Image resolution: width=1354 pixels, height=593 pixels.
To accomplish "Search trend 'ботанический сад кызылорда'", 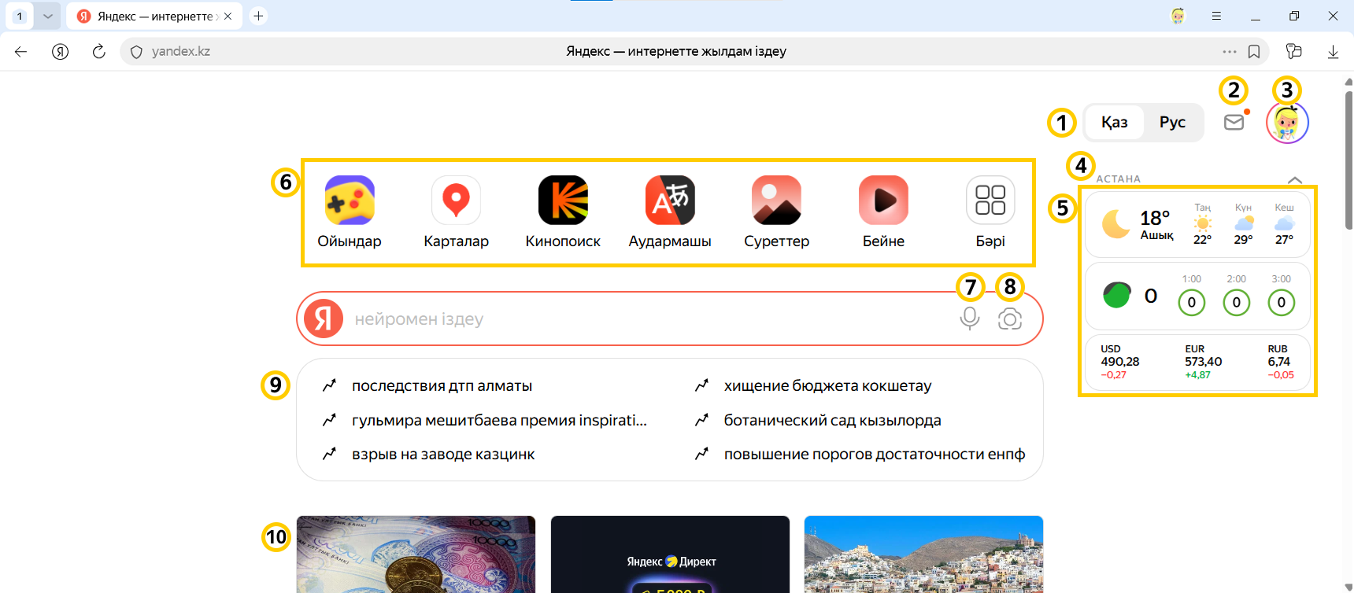I will coord(833,420).
